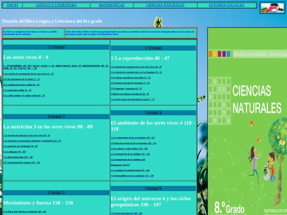
Task: Open 'La función de reproducción en el ser humano'
Action: [137, 72]
